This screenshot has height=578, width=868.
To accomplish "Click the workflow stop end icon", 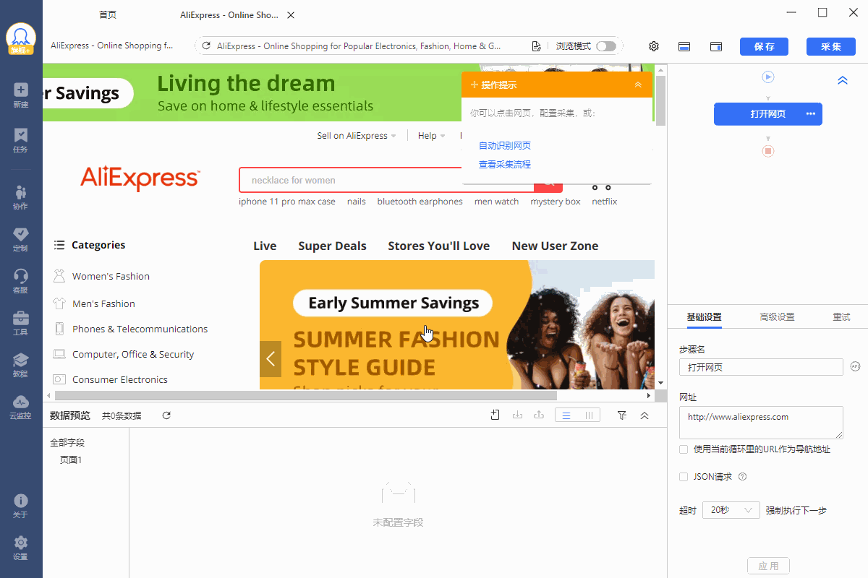I will (x=768, y=151).
